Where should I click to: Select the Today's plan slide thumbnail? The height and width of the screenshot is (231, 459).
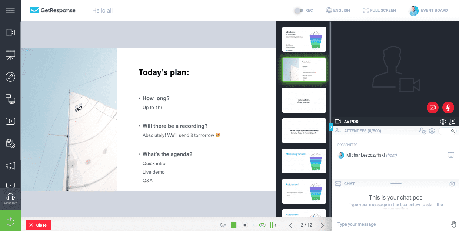pos(304,69)
